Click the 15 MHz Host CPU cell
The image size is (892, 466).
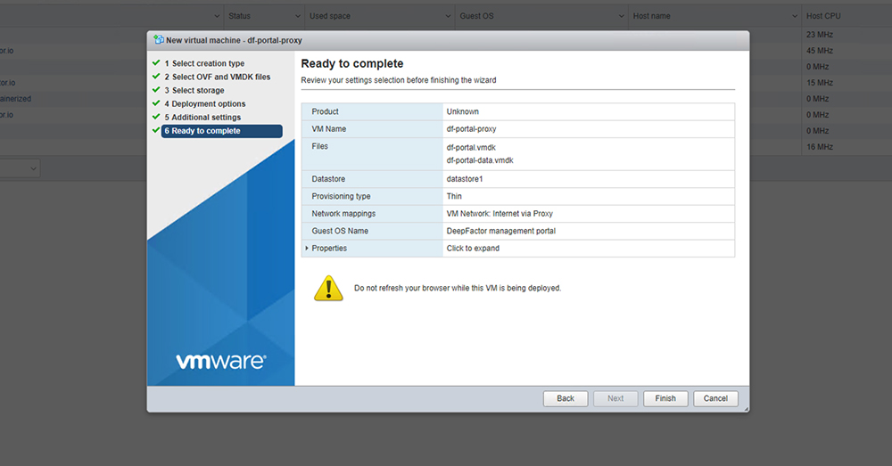[x=819, y=82]
